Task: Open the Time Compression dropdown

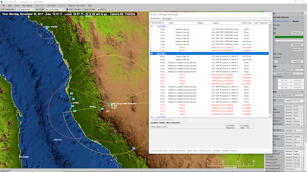Action: click(x=25, y=10)
